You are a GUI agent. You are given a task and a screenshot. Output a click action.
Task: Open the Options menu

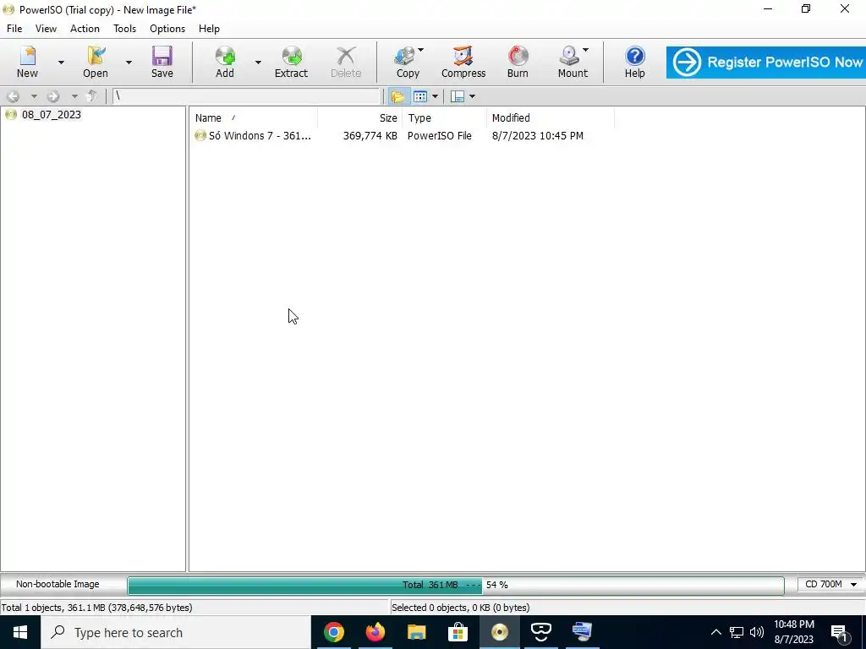(x=167, y=29)
